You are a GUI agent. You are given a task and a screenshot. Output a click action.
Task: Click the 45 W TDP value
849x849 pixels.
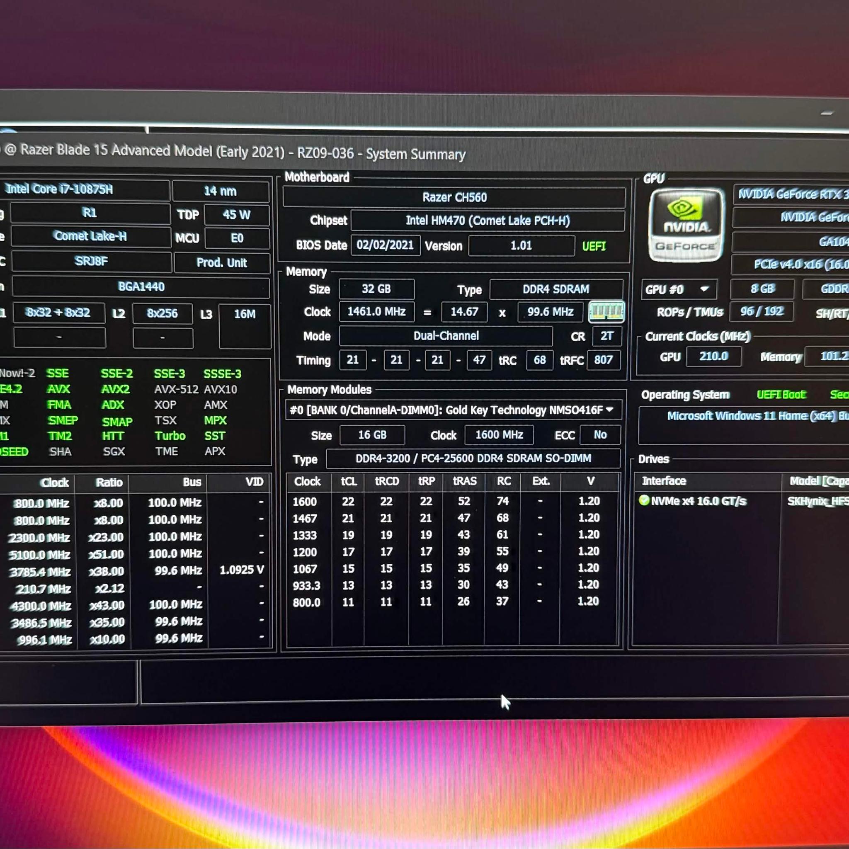pyautogui.click(x=236, y=215)
